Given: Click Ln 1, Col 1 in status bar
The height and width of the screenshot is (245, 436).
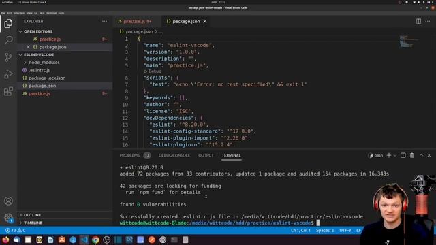Looking at the screenshot, I should (300, 230).
